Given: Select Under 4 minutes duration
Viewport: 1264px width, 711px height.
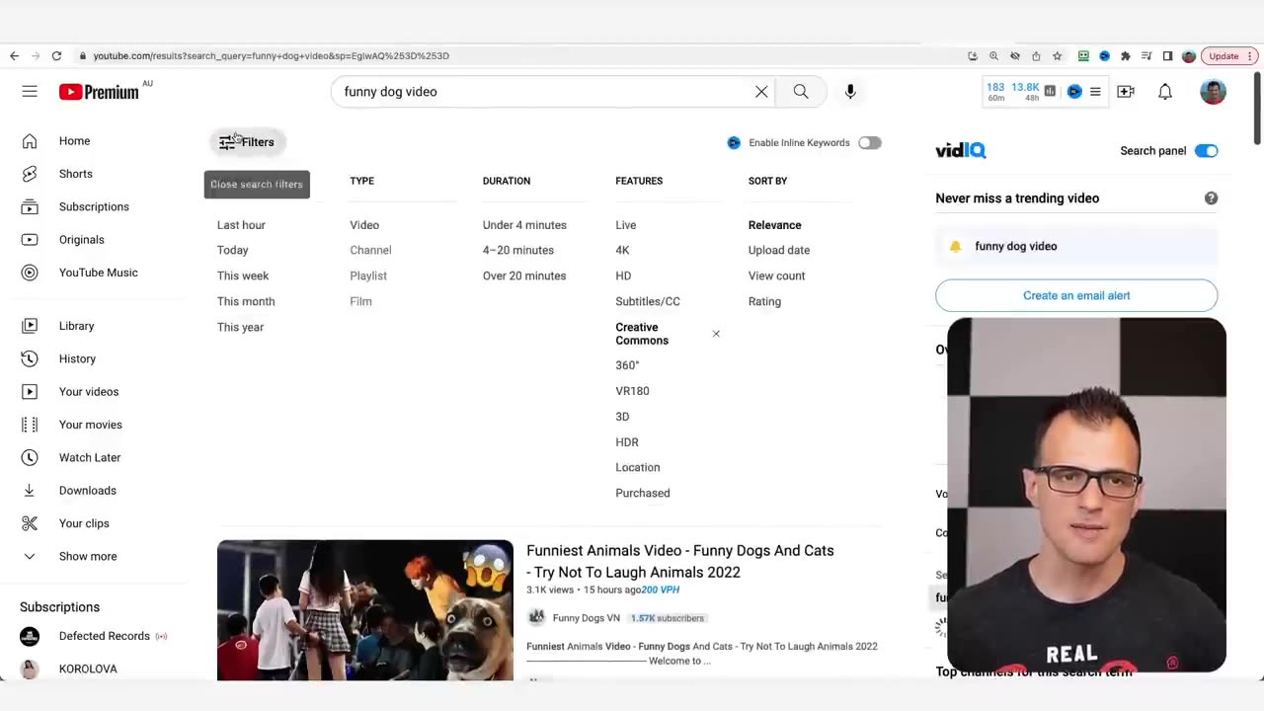Looking at the screenshot, I should [524, 225].
